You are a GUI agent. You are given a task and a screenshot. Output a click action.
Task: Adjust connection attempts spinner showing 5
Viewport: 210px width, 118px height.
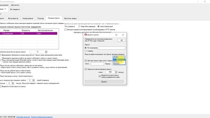33,80
